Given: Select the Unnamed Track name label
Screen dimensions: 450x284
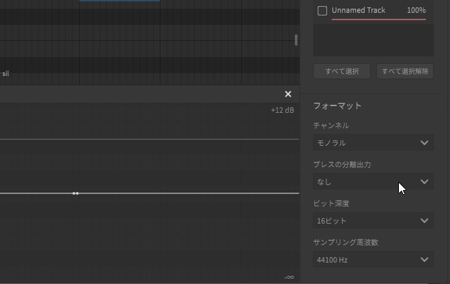Looking at the screenshot, I should 358,11.
